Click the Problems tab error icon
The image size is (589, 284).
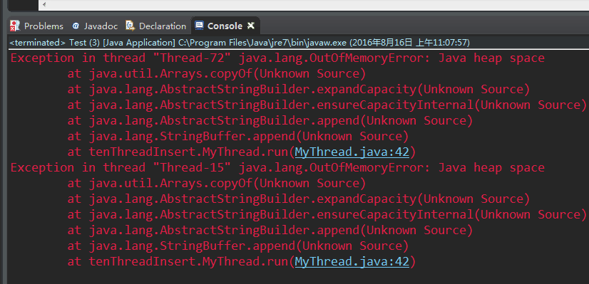[15, 26]
